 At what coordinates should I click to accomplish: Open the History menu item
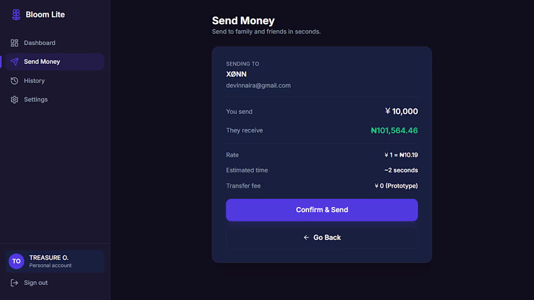[54, 81]
